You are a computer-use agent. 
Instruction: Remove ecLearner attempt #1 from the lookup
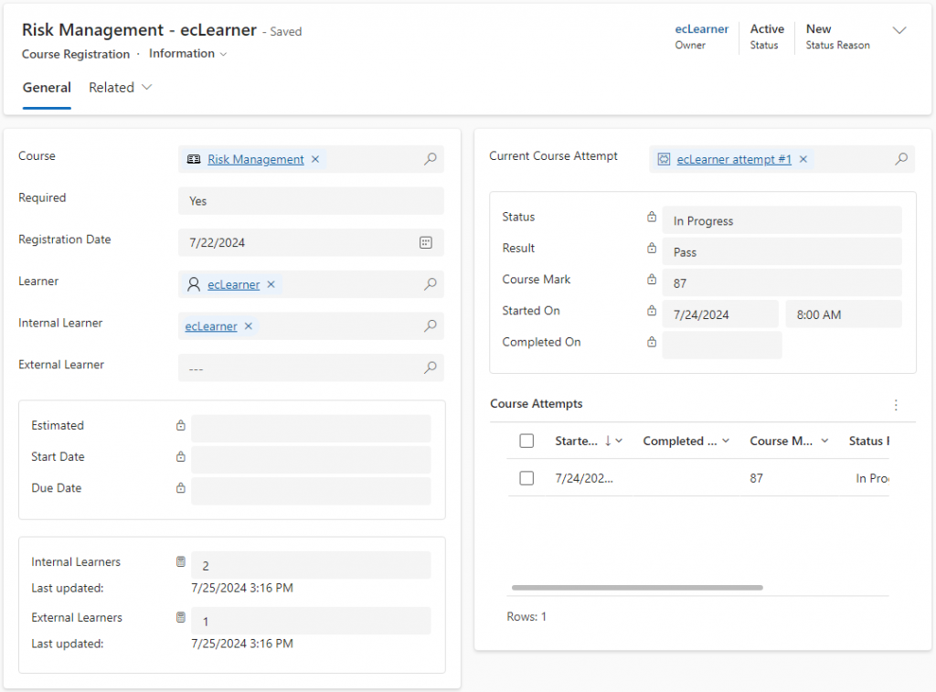pos(803,159)
